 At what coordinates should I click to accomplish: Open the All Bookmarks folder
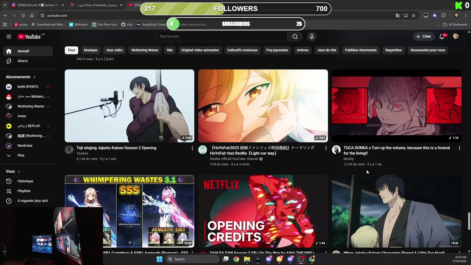pyautogui.click(x=455, y=25)
